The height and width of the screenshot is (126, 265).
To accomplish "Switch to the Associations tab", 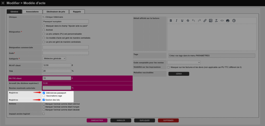I will point(32,12).
